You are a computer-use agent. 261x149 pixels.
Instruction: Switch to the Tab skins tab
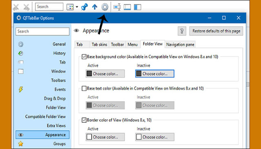coord(100,44)
